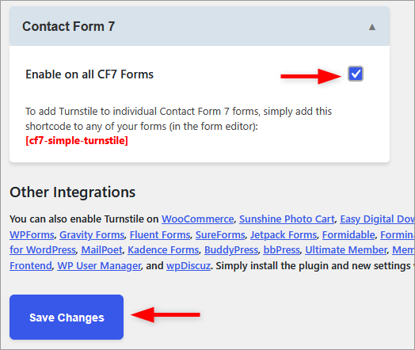Toggle Enable on all CF7 Forms checkbox

(356, 74)
